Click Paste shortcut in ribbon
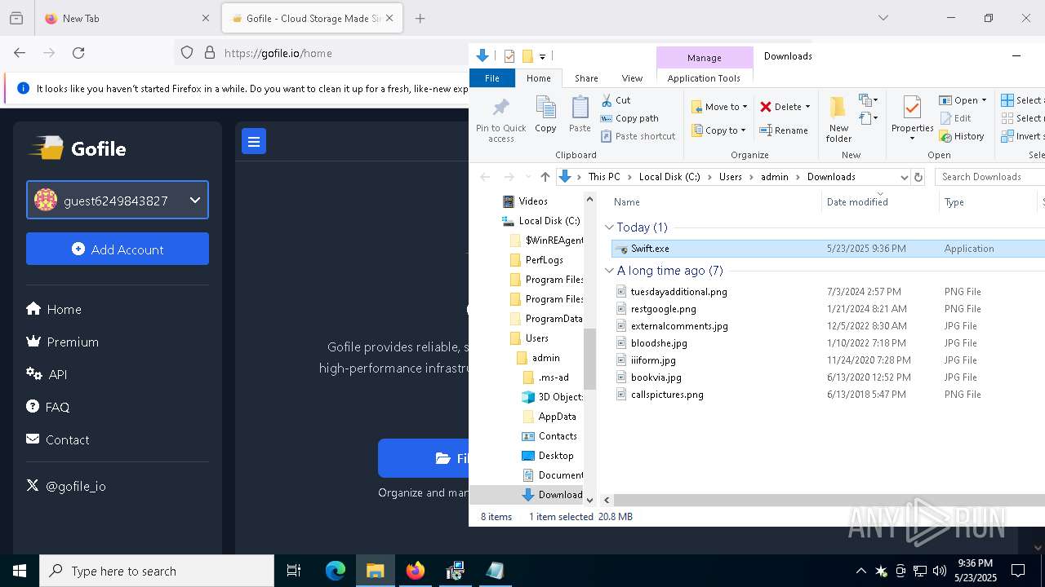The height and width of the screenshot is (587, 1045). pyautogui.click(x=638, y=136)
